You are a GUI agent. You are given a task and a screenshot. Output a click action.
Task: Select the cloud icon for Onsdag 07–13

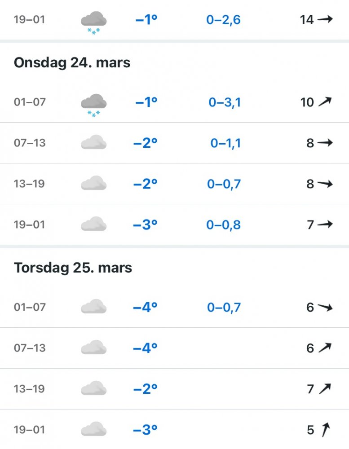[x=93, y=143]
